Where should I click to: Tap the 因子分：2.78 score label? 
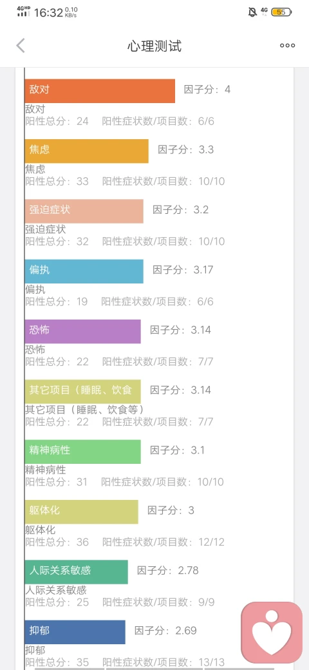click(168, 570)
